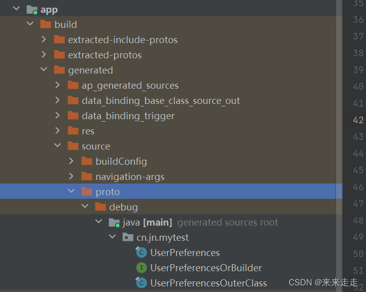The width and height of the screenshot is (366, 292).
Task: Select the data_binding_trigger label
Action: [x=128, y=116]
